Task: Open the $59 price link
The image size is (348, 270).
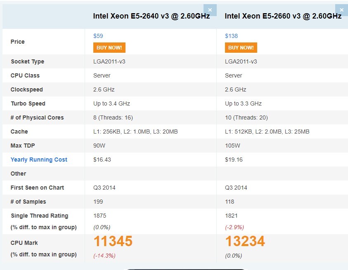Action: coord(99,36)
